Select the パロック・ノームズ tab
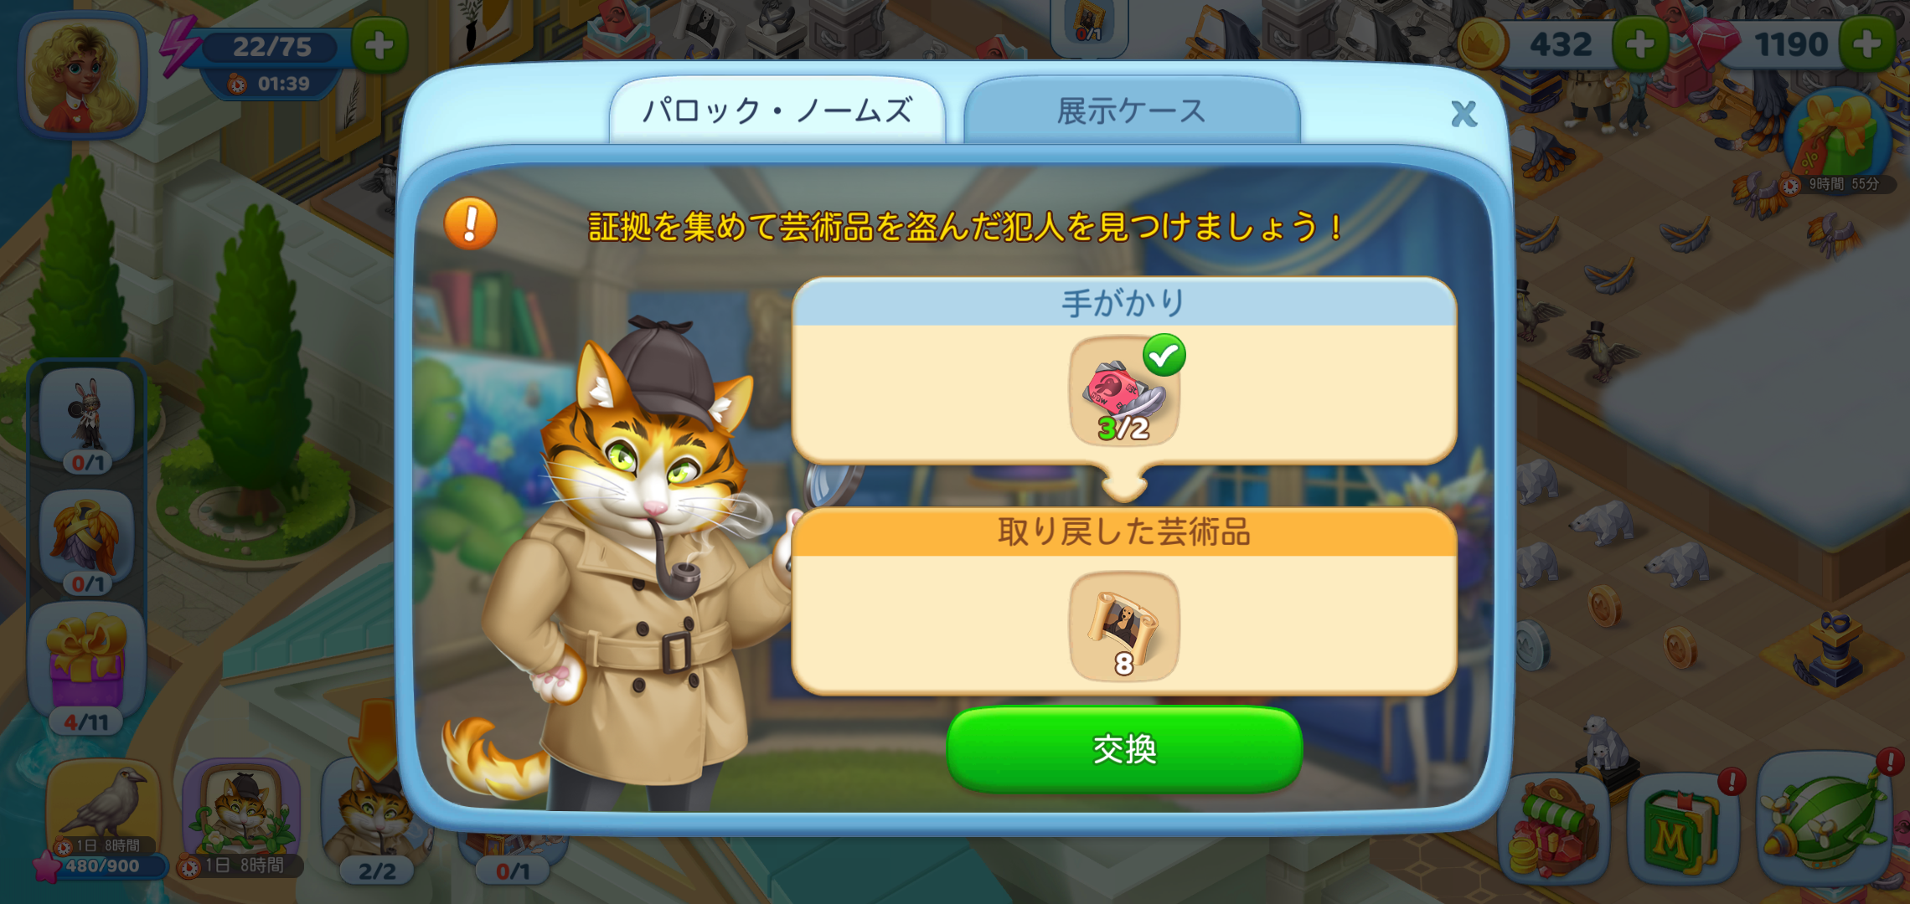1910x904 pixels. click(x=777, y=110)
